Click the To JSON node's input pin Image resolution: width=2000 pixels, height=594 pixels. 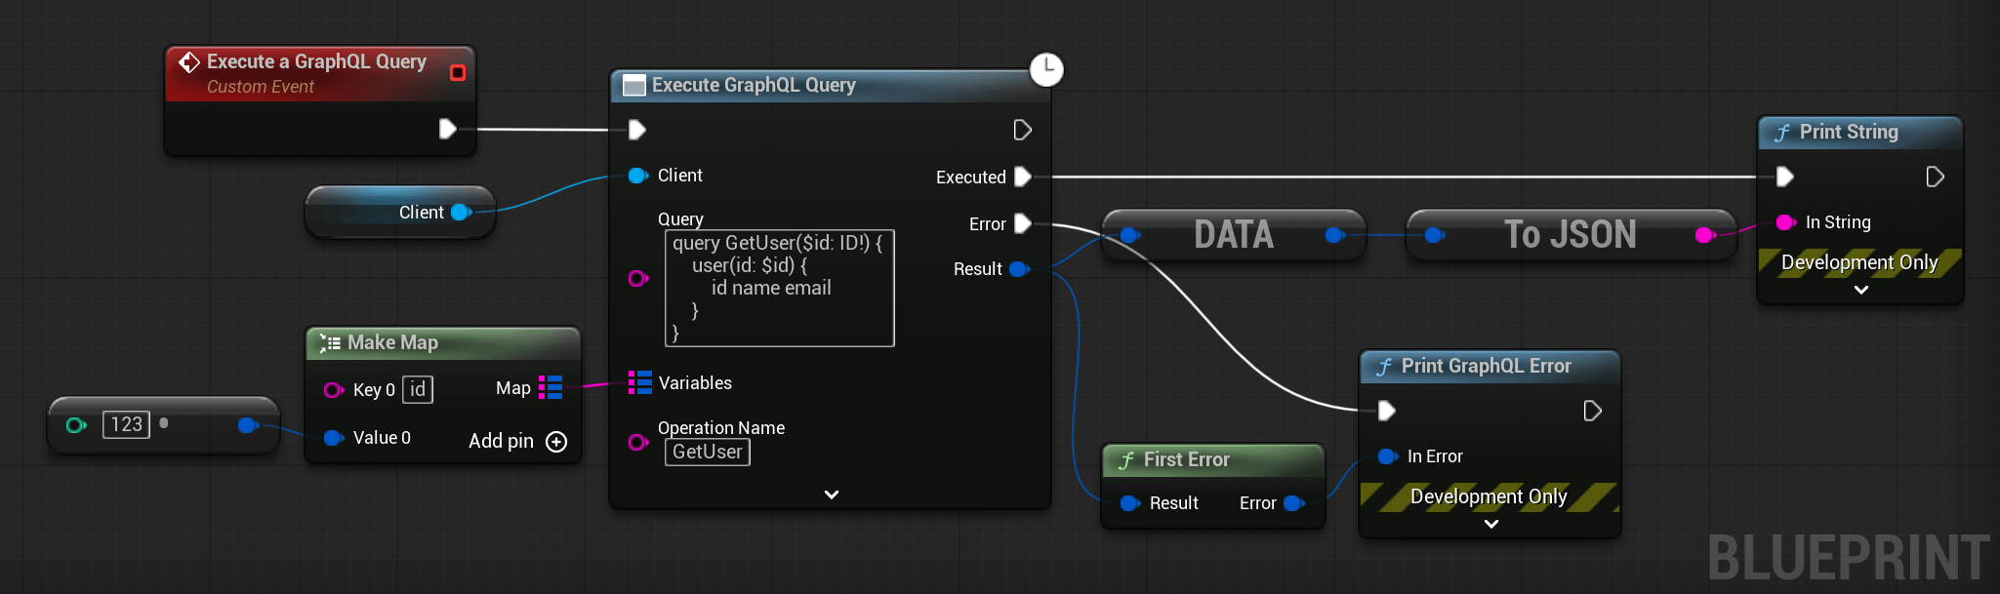pos(1435,235)
